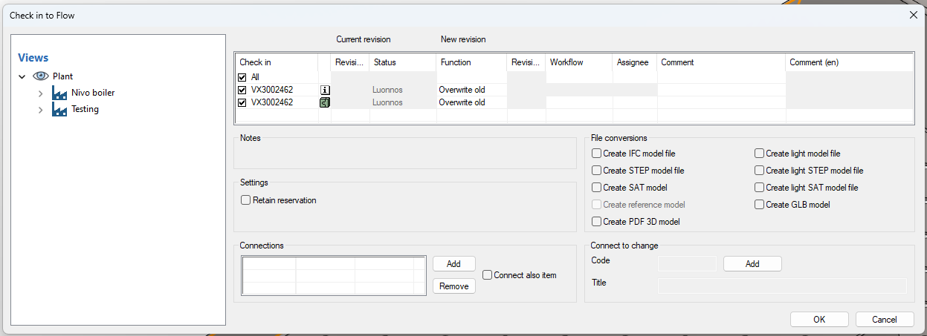This screenshot has width=927, height=336.
Task: Uncheck the All check-in checkbox
Action: (x=242, y=77)
